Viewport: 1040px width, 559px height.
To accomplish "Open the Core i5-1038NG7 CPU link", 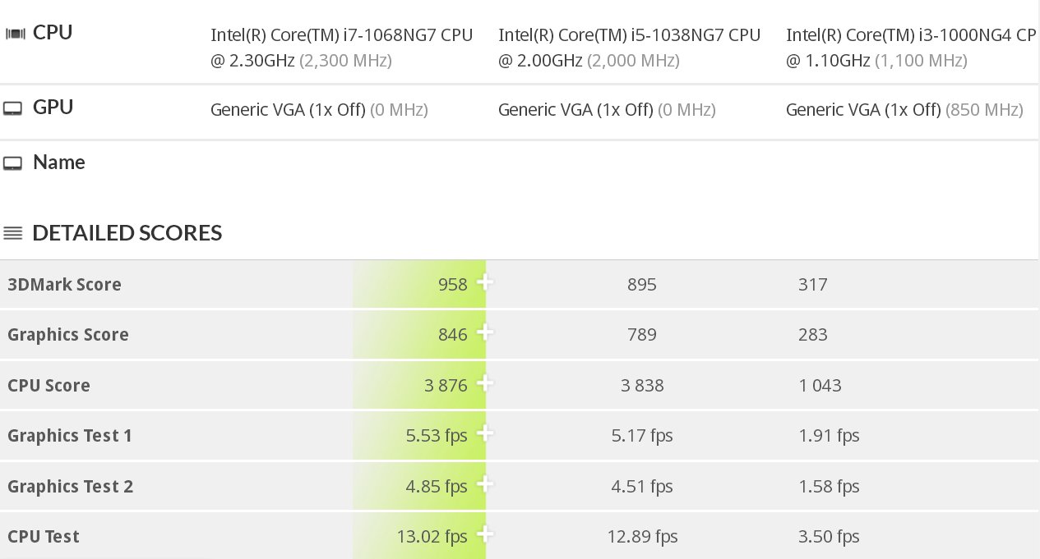I will (x=629, y=35).
